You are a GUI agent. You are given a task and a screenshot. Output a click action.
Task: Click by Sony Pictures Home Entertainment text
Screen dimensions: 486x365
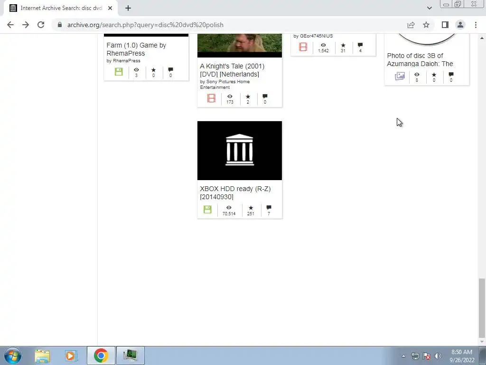coord(224,85)
